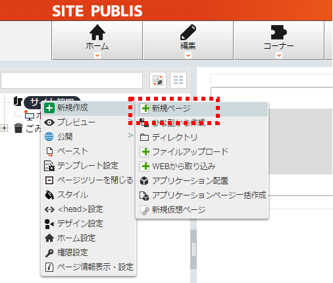Screen dimensions: 333x283
Task: Click the folder icon beside ディレクトリ
Action: pos(144,138)
